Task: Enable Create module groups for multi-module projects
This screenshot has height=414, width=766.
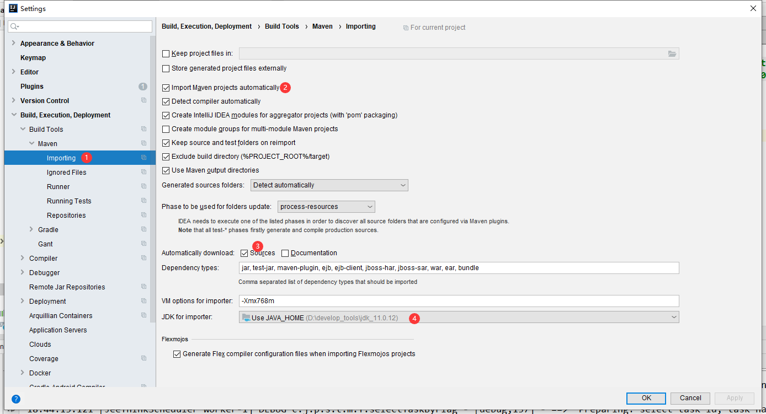Action: pyautogui.click(x=166, y=130)
